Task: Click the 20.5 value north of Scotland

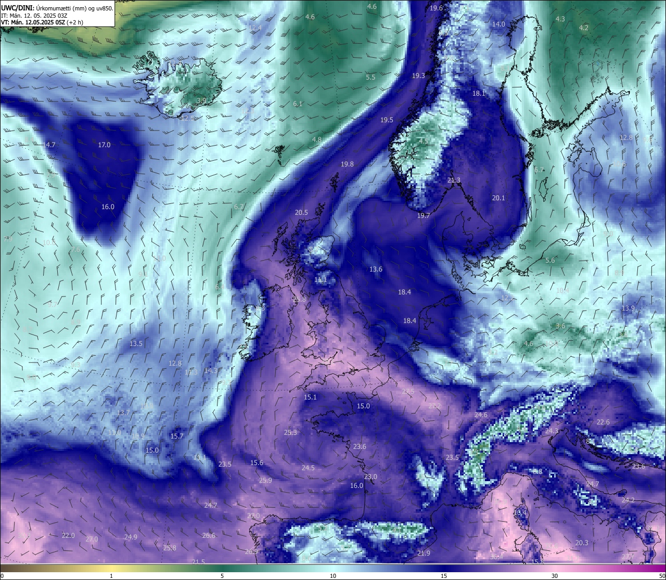Action: click(301, 212)
